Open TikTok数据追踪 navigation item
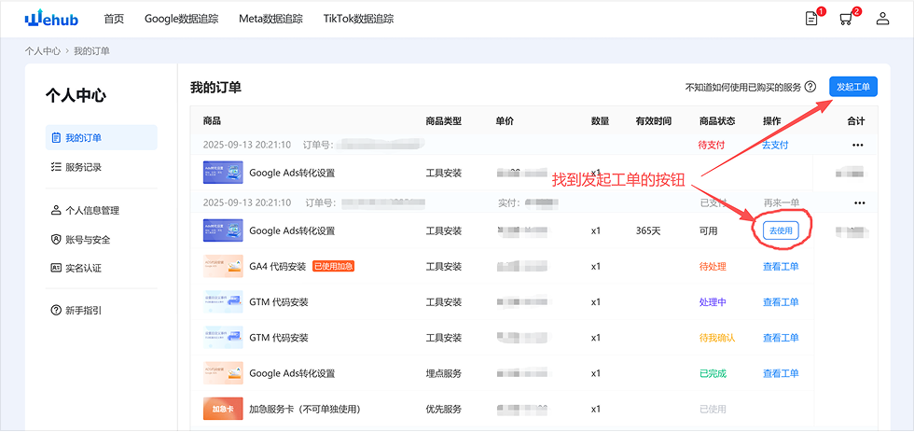Image resolution: width=914 pixels, height=432 pixels. tap(358, 19)
